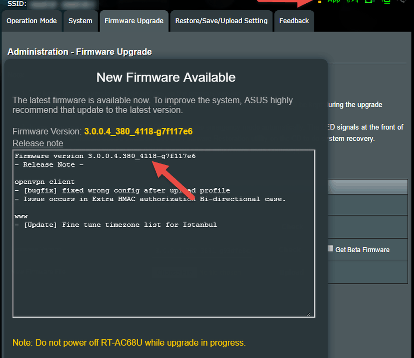The height and width of the screenshot is (358, 414).
Task: Click the USB device status icon
Action: coord(386,1)
